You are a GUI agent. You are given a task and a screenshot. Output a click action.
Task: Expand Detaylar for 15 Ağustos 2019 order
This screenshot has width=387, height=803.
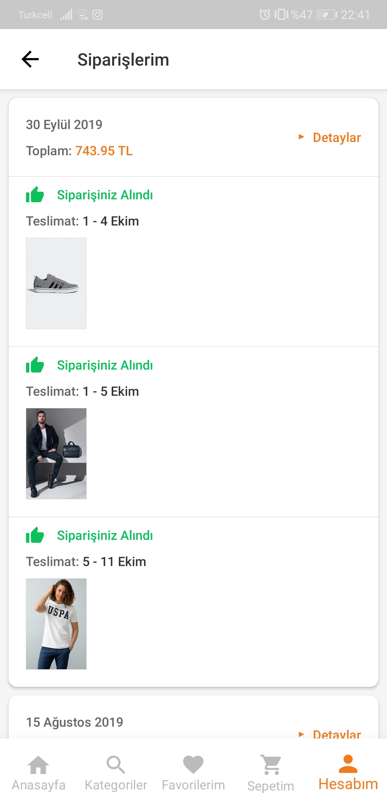pos(336,733)
